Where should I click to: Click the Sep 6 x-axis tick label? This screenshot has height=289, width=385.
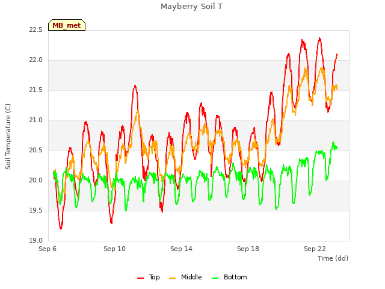48,249
